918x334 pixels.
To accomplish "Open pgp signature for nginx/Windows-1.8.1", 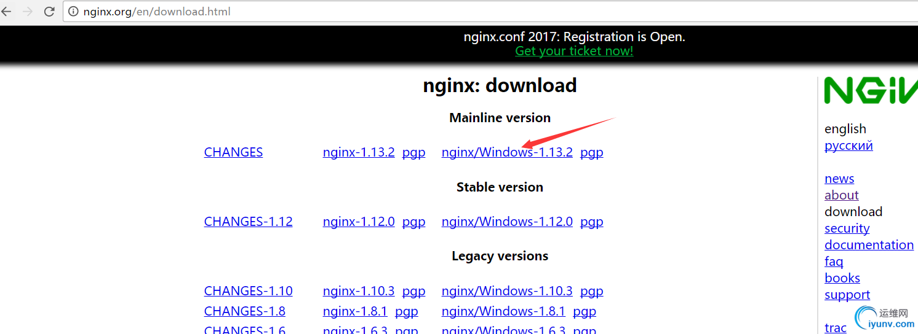I will (585, 311).
